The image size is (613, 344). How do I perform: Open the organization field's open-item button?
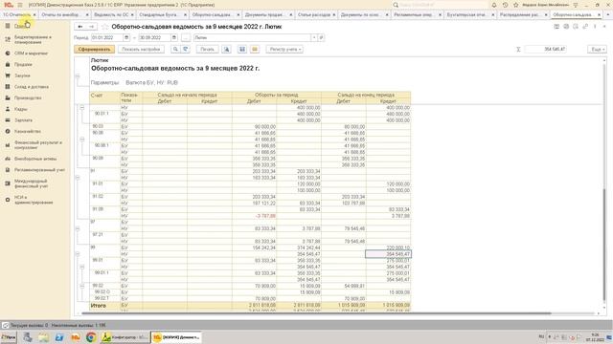tap(321, 38)
